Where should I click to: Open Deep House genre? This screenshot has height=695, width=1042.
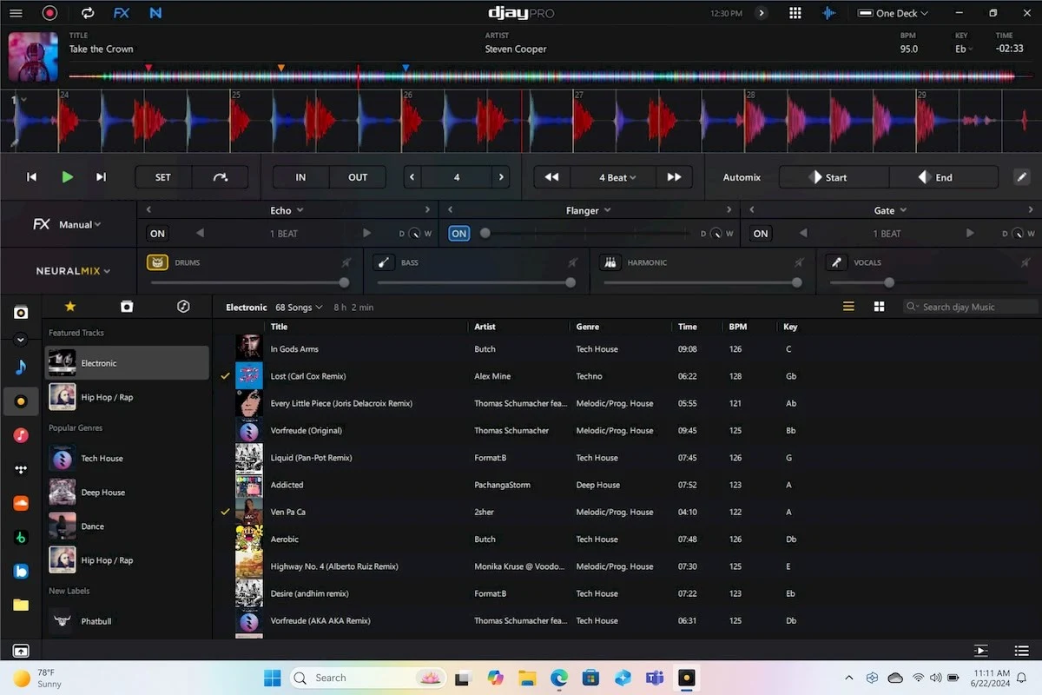127,492
